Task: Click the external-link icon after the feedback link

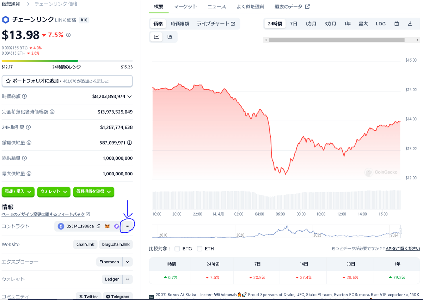Action: tap(88, 214)
